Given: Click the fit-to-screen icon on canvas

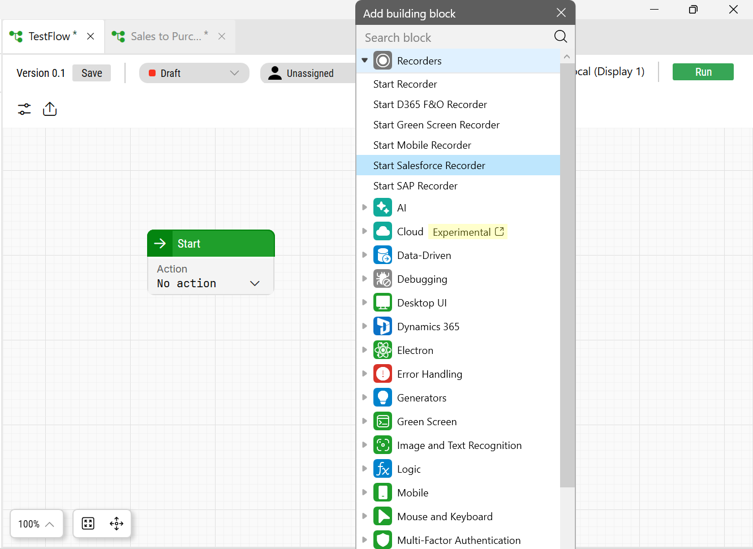Looking at the screenshot, I should (88, 524).
